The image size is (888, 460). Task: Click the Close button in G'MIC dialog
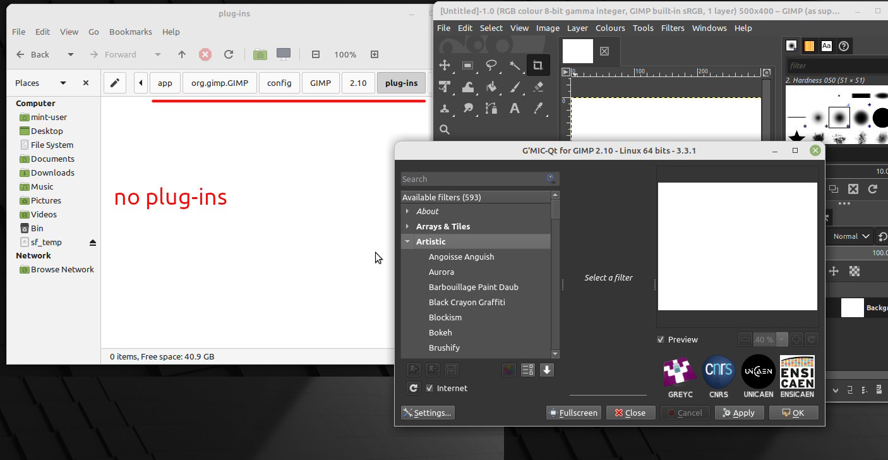(631, 413)
